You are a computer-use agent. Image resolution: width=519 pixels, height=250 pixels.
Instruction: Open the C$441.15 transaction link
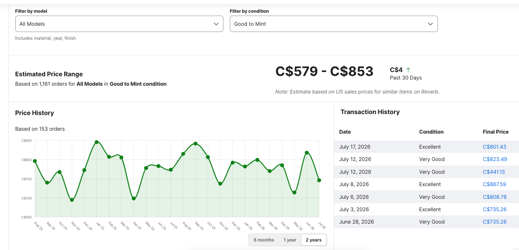point(494,172)
